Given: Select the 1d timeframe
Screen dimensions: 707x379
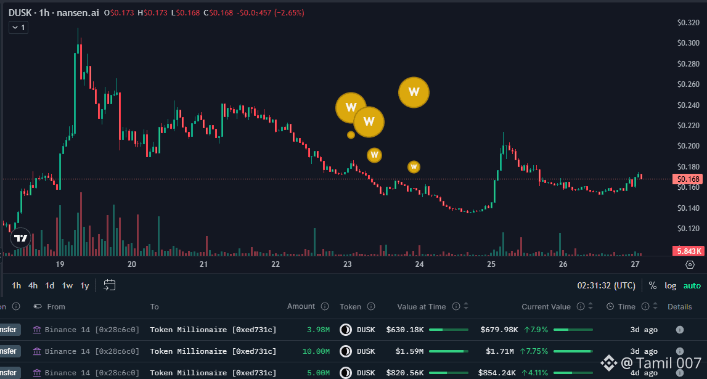Looking at the screenshot, I should (x=49, y=286).
